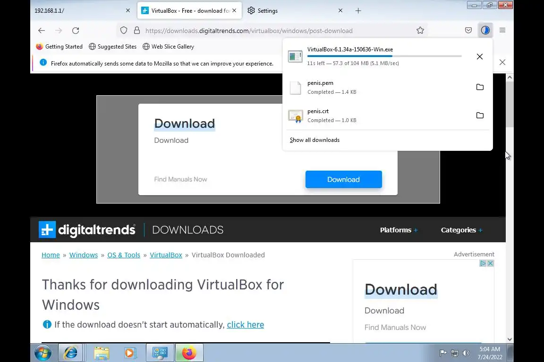Open the control panel taskbar item
Screen dimensions: 544x362
click(160, 353)
